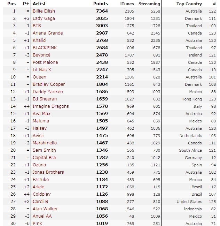Open the BLACKPINK artist link
This screenshot has height=226, width=220.
pyautogui.click(x=45, y=48)
